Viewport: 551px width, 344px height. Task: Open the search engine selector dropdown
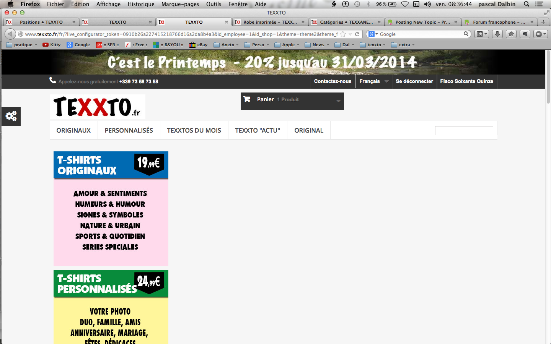373,34
